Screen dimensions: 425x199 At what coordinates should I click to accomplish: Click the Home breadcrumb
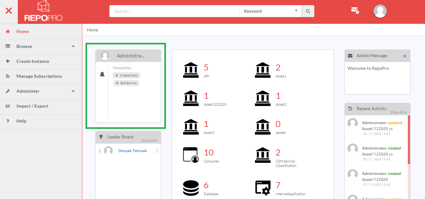tap(92, 30)
